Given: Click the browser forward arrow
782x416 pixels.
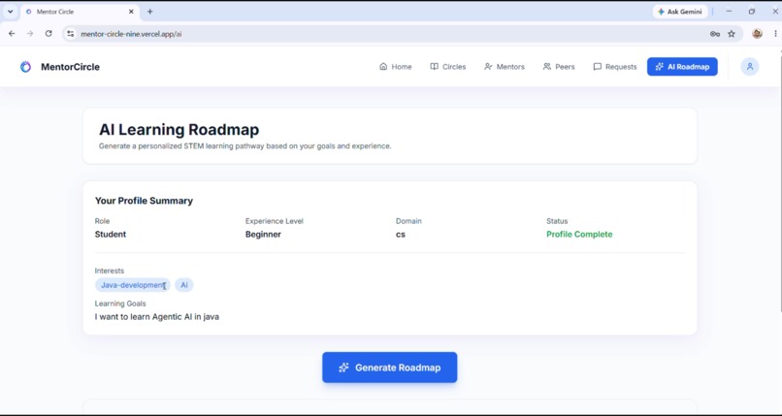Looking at the screenshot, I should tap(30, 33).
